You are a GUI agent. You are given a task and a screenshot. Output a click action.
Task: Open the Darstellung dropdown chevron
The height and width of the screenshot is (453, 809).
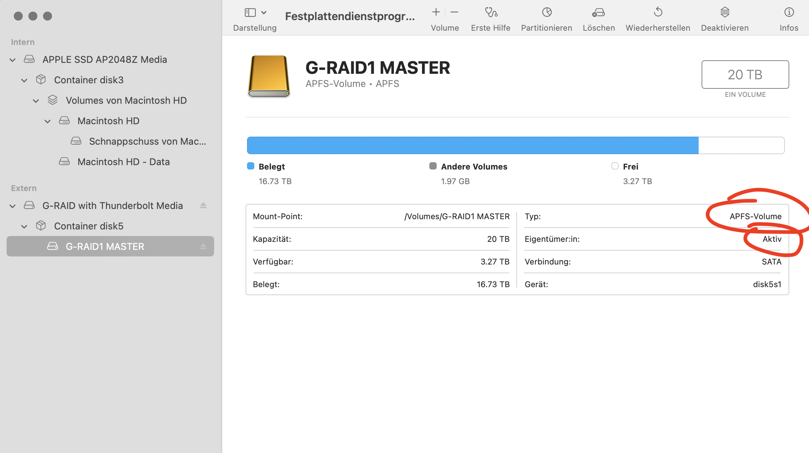(x=264, y=12)
